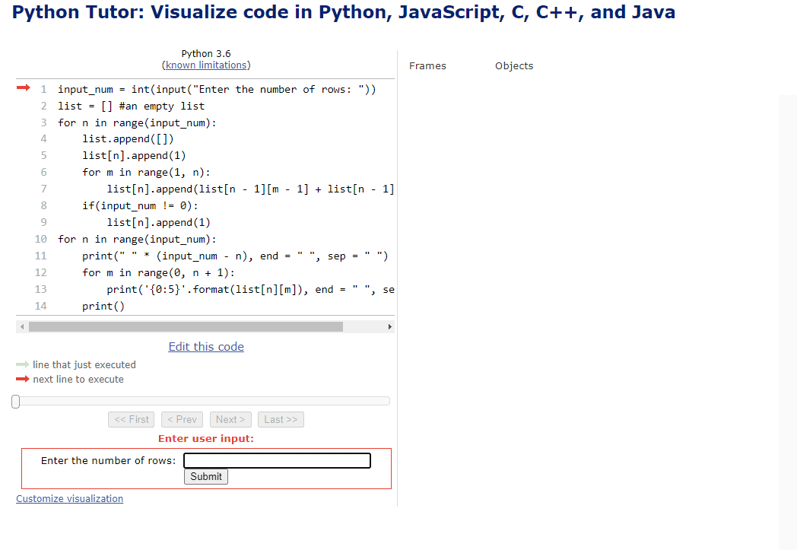Click code line 14 'print()'
The width and height of the screenshot is (797, 550).
[103, 306]
